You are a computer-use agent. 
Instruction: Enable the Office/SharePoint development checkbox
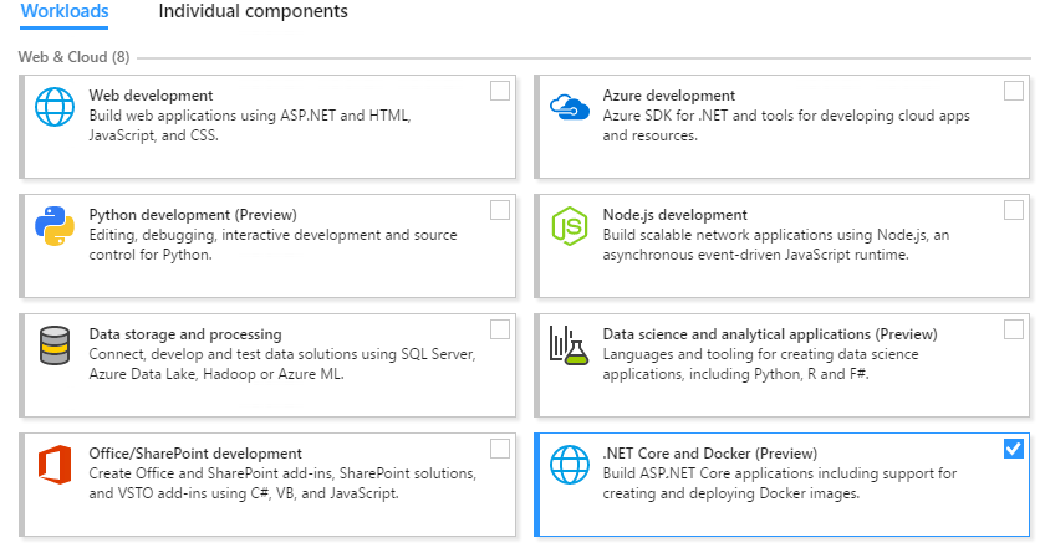499,449
